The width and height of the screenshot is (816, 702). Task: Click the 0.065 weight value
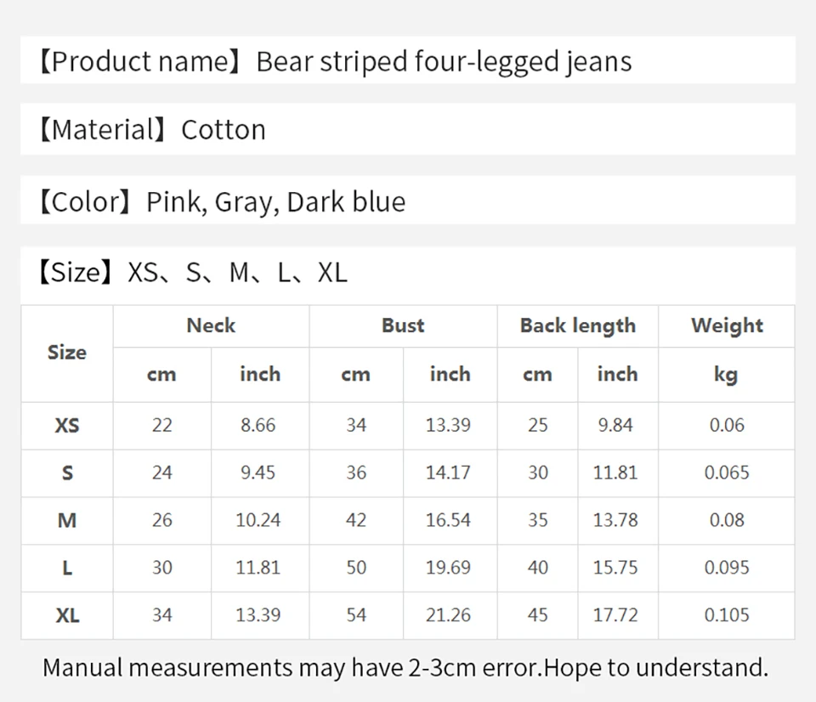727,473
